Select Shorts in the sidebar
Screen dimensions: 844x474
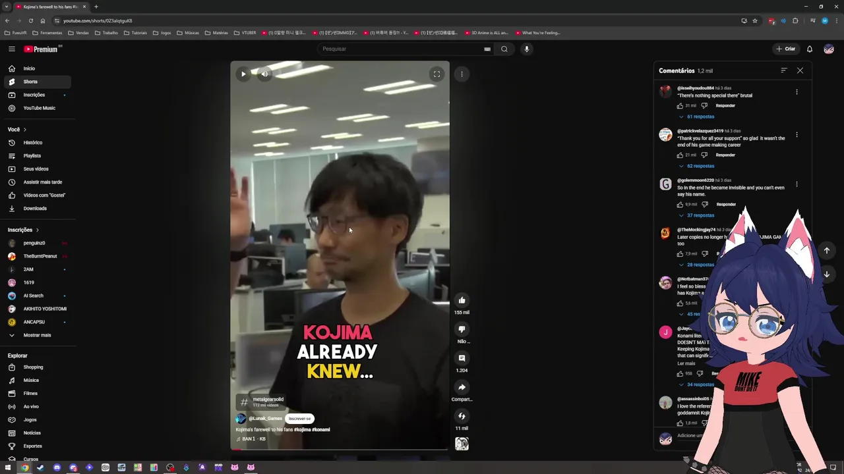37,82
